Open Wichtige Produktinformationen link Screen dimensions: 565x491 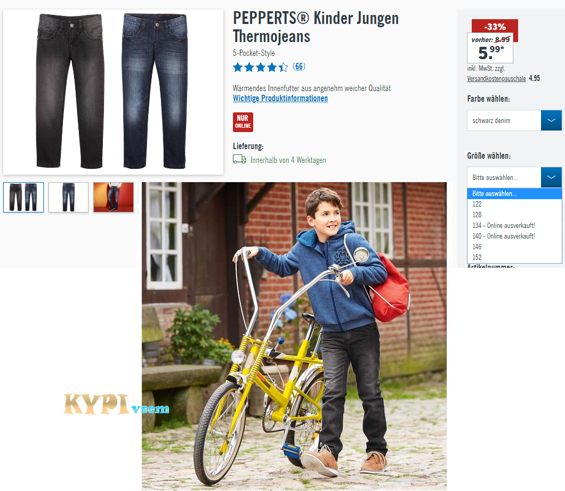coord(280,99)
